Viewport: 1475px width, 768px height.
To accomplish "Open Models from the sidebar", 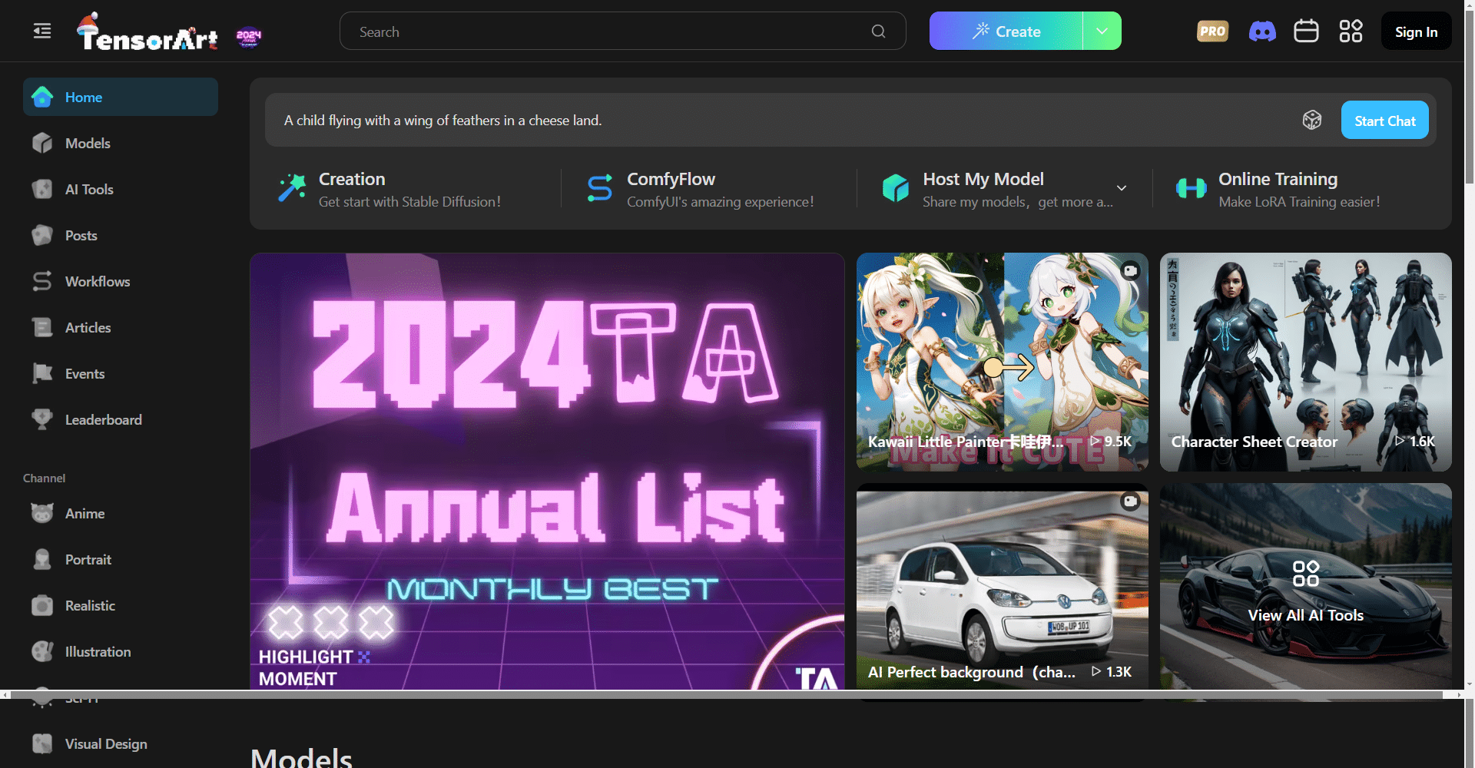I will coord(88,143).
